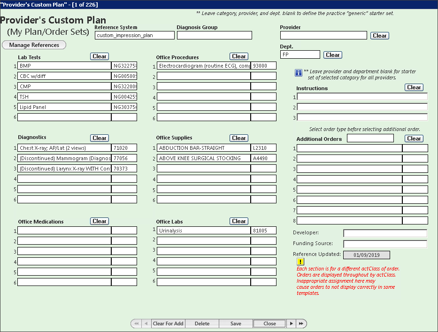Select Instructions line 1 field

click(x=362, y=97)
